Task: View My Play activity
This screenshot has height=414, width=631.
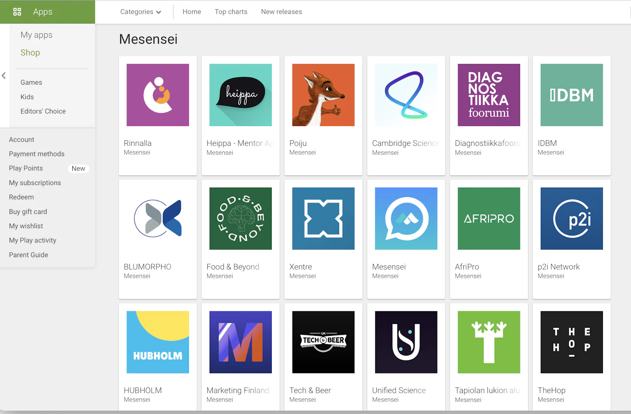Action: (33, 241)
